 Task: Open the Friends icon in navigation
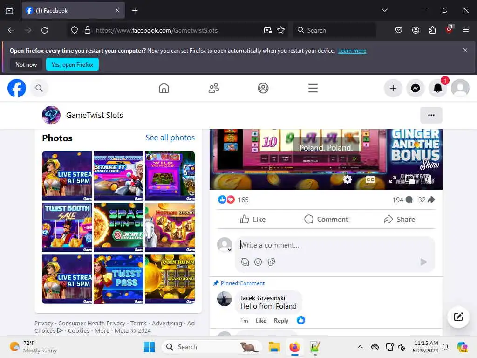click(214, 88)
